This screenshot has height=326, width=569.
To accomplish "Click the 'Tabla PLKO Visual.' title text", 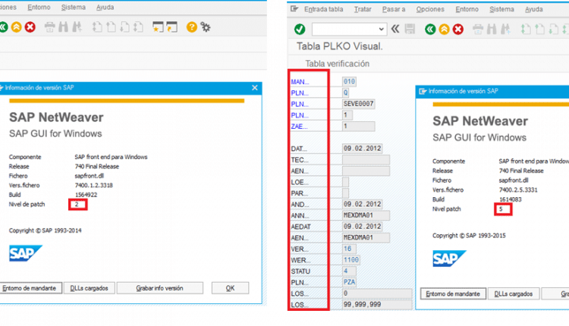I will (x=340, y=46).
